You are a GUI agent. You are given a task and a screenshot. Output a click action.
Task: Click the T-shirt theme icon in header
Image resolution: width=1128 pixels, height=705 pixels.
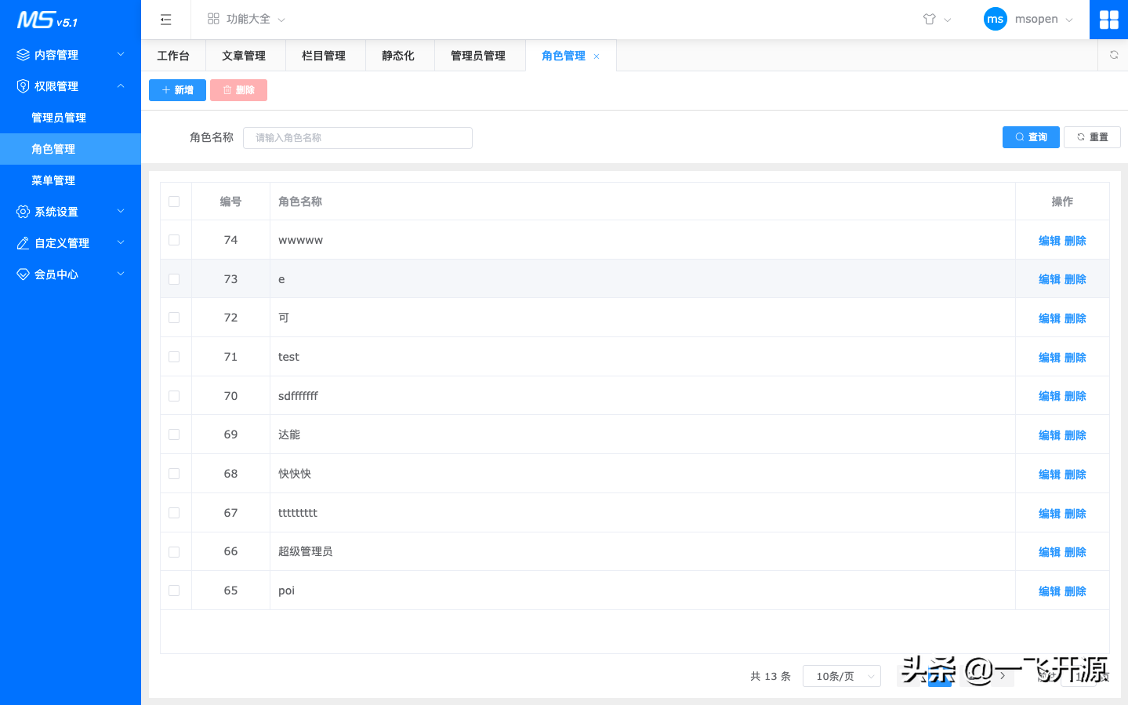pos(930,19)
